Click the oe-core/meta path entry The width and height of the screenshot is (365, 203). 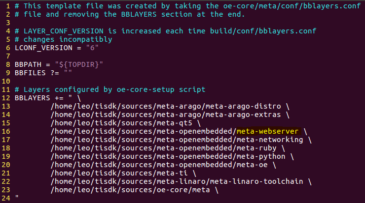[x=130, y=190]
